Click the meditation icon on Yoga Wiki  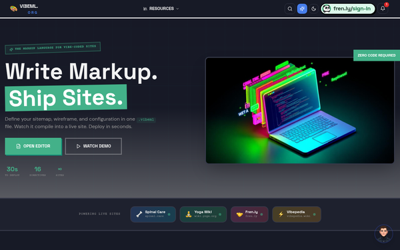pyautogui.click(x=189, y=214)
